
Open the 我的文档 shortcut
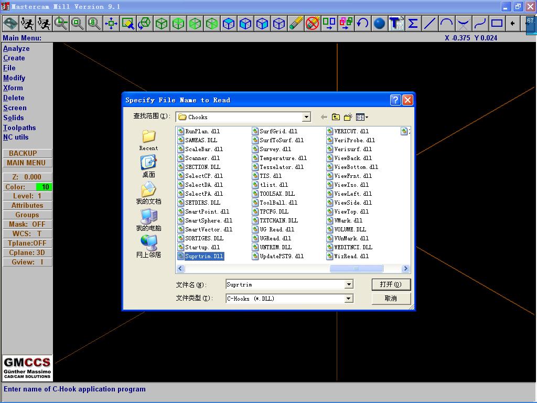pos(148,193)
